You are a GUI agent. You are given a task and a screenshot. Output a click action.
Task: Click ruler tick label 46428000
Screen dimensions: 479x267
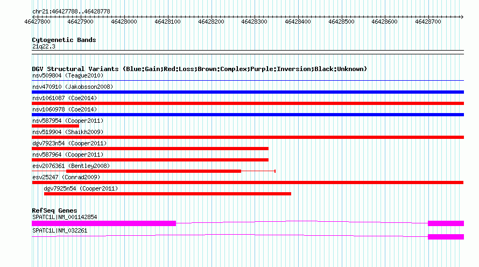coord(124,22)
